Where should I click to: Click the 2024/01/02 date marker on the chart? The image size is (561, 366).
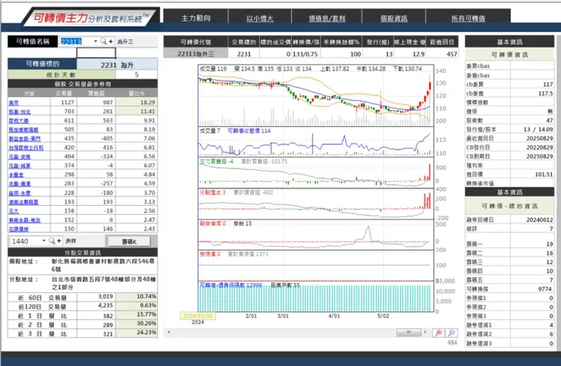198,316
